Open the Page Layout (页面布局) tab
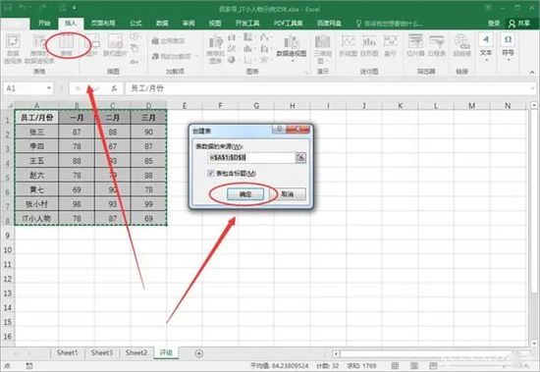Image resolution: width=540 pixels, height=372 pixels. coord(103,24)
